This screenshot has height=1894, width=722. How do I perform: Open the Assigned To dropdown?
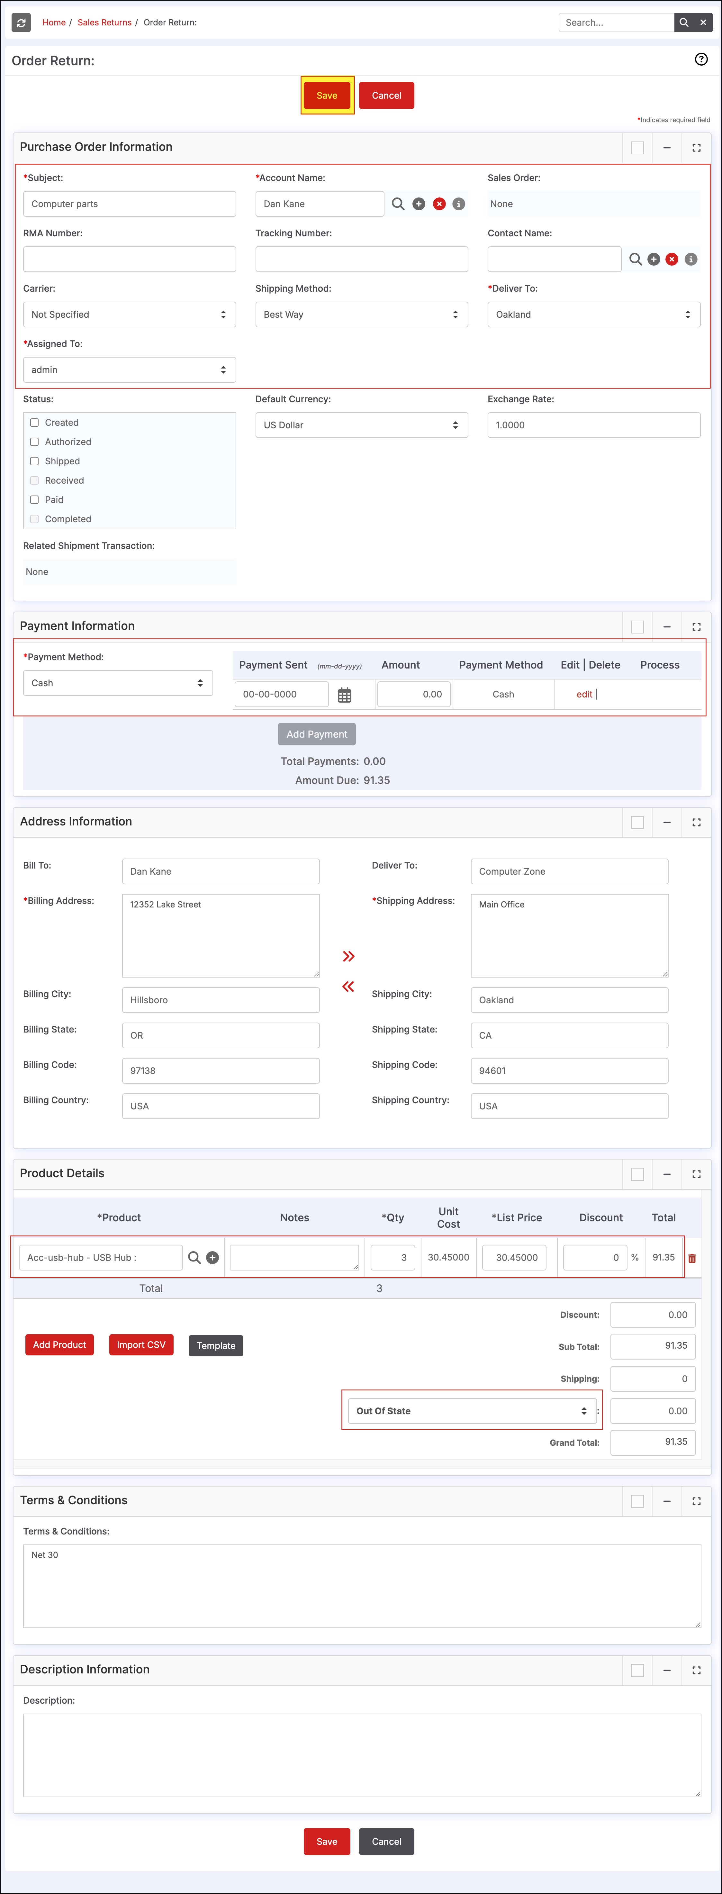tap(130, 370)
